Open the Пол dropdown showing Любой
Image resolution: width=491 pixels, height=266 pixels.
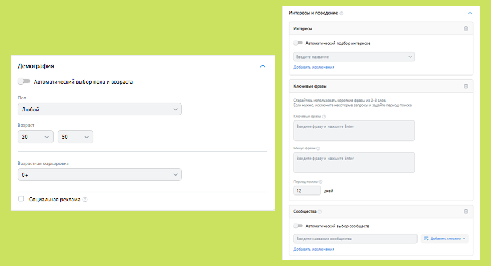[x=99, y=109]
